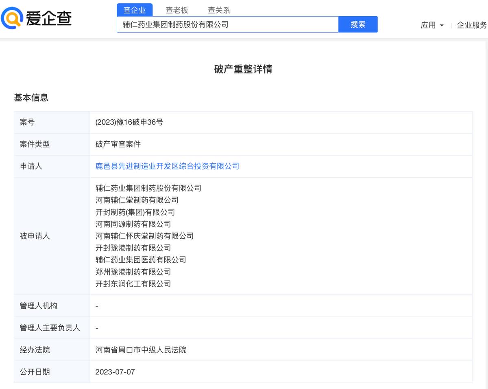The height and width of the screenshot is (389, 488).
Task: Click the 经办法院 row label
Action: (x=35, y=350)
